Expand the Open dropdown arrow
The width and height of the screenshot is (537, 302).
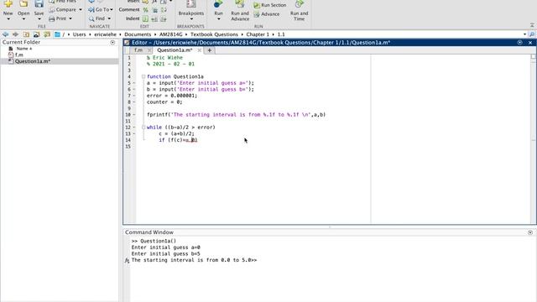pos(23,18)
